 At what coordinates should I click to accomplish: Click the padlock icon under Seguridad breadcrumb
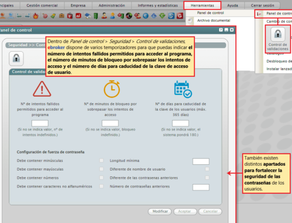[16, 58]
